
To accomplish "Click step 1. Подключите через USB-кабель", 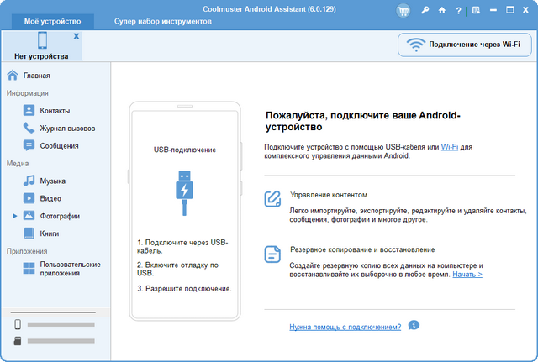I will pyautogui.click(x=182, y=246).
